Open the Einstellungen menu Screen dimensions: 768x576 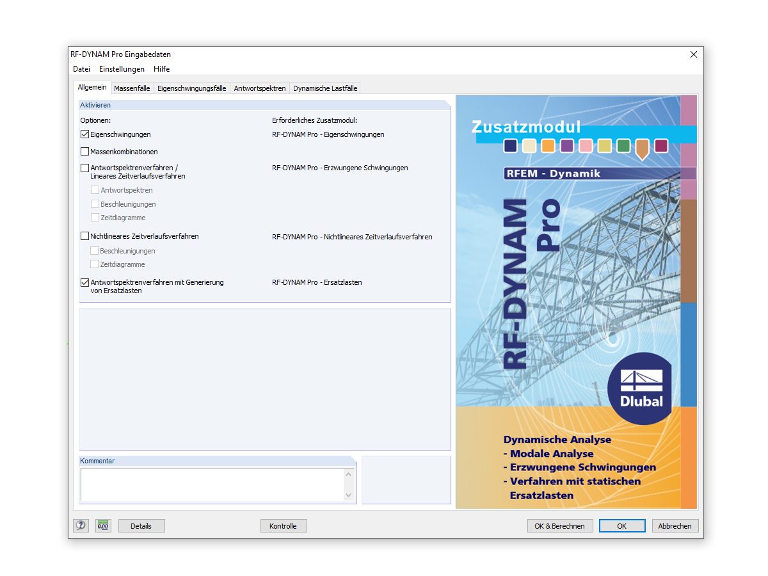coord(122,69)
